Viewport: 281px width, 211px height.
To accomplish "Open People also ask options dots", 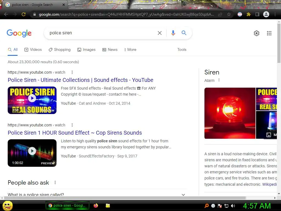I will pyautogui.click(x=55, y=182).
